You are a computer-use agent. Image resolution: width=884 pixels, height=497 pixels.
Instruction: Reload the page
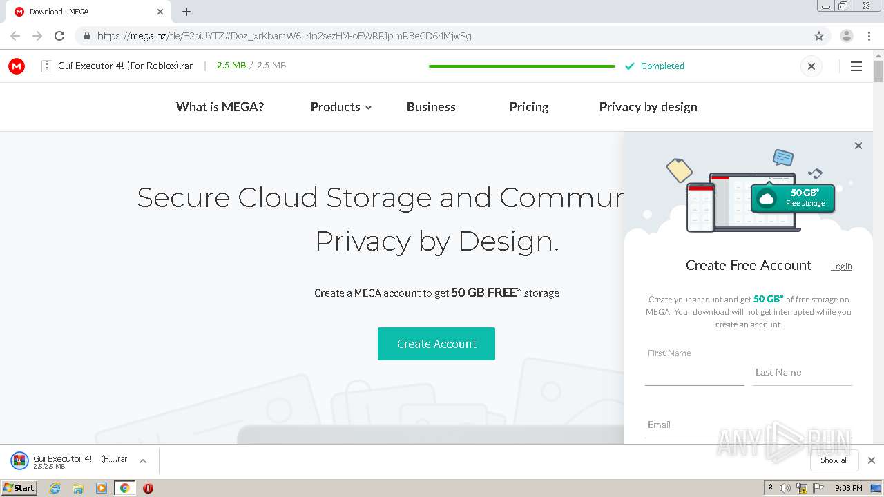59,36
